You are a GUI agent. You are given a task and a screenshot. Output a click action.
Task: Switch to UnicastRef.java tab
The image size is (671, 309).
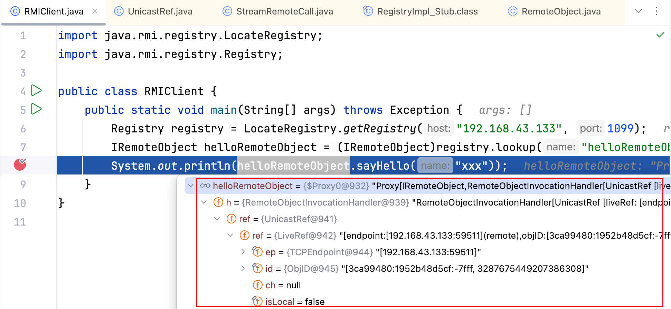(160, 11)
